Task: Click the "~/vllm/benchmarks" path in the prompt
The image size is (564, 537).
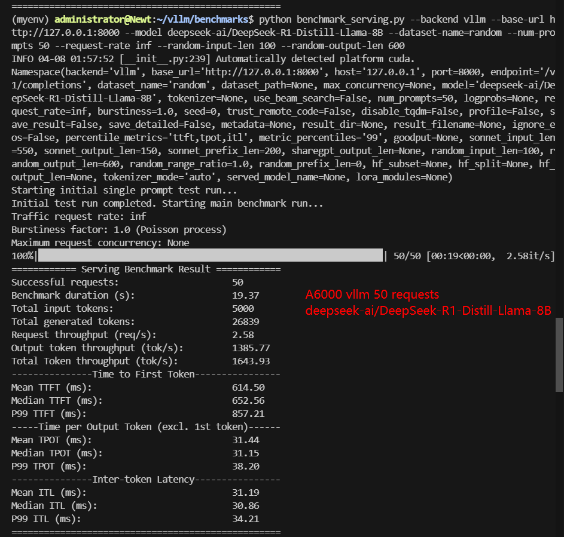Action: point(203,19)
